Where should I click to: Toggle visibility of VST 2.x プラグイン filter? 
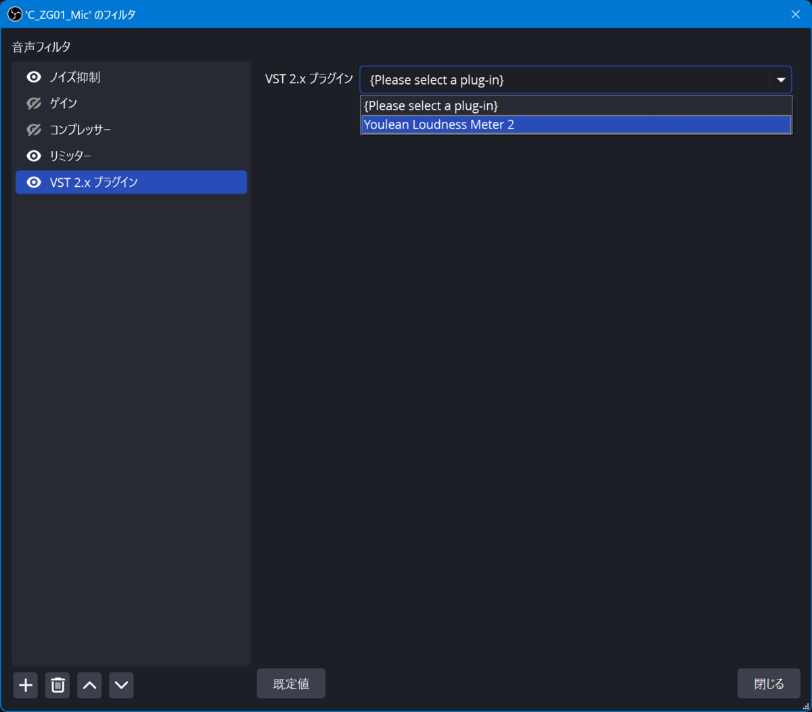(34, 182)
